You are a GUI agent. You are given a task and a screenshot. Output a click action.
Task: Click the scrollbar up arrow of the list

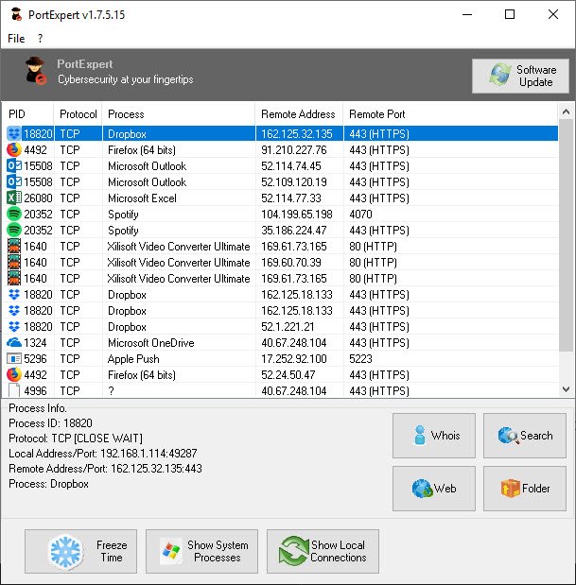point(566,112)
